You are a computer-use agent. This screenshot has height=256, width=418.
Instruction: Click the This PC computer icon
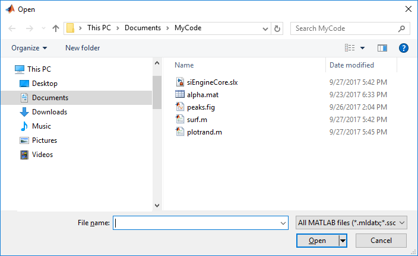pyautogui.click(x=20, y=69)
